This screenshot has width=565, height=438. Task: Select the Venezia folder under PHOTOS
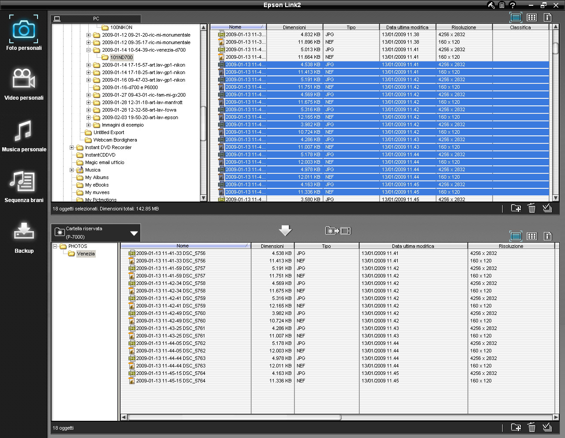pos(86,254)
